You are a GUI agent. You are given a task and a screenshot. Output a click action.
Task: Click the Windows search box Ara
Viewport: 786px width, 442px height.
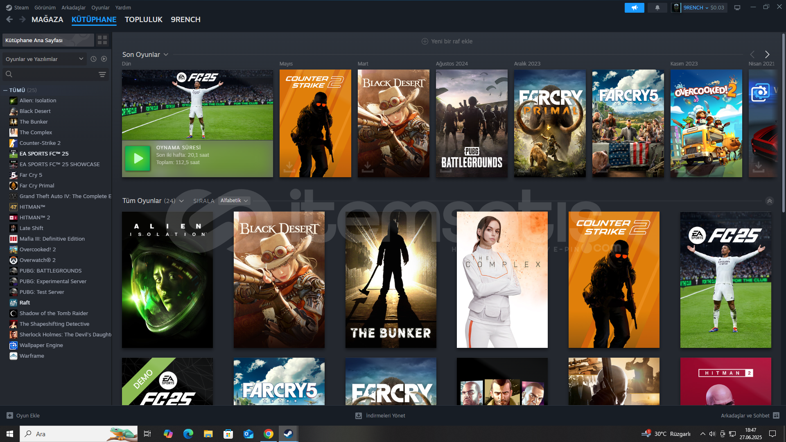tap(79, 434)
